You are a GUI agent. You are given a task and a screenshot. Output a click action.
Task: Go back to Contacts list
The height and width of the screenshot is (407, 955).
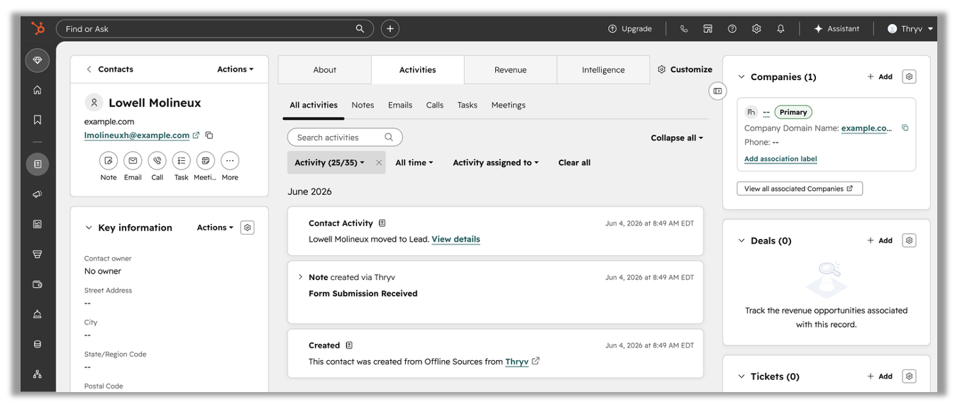(109, 69)
